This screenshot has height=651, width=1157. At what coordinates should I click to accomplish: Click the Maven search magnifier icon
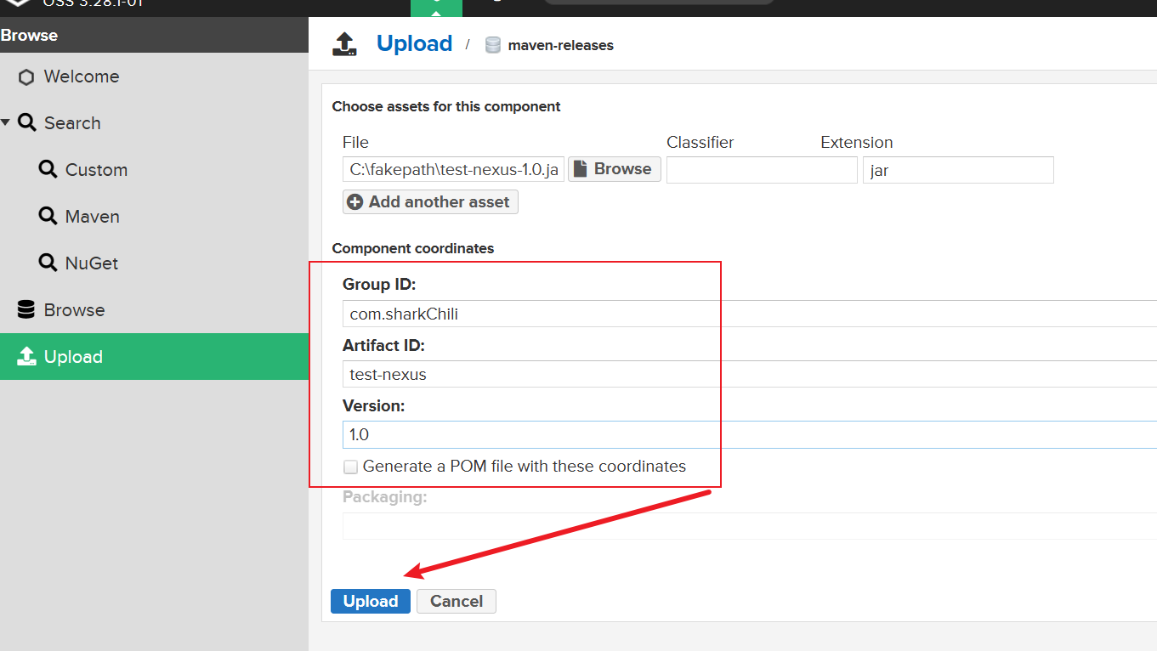point(48,217)
